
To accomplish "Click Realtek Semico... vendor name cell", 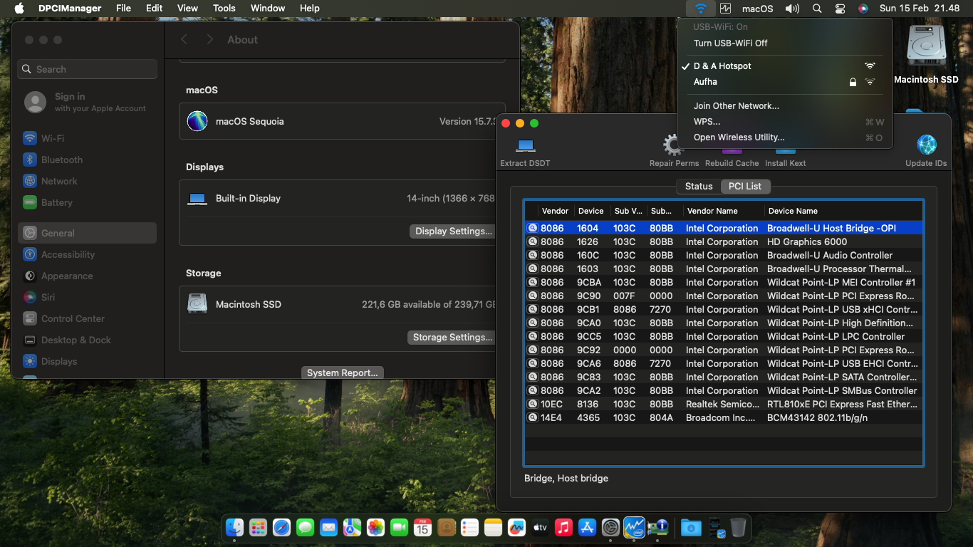I will pos(722,404).
